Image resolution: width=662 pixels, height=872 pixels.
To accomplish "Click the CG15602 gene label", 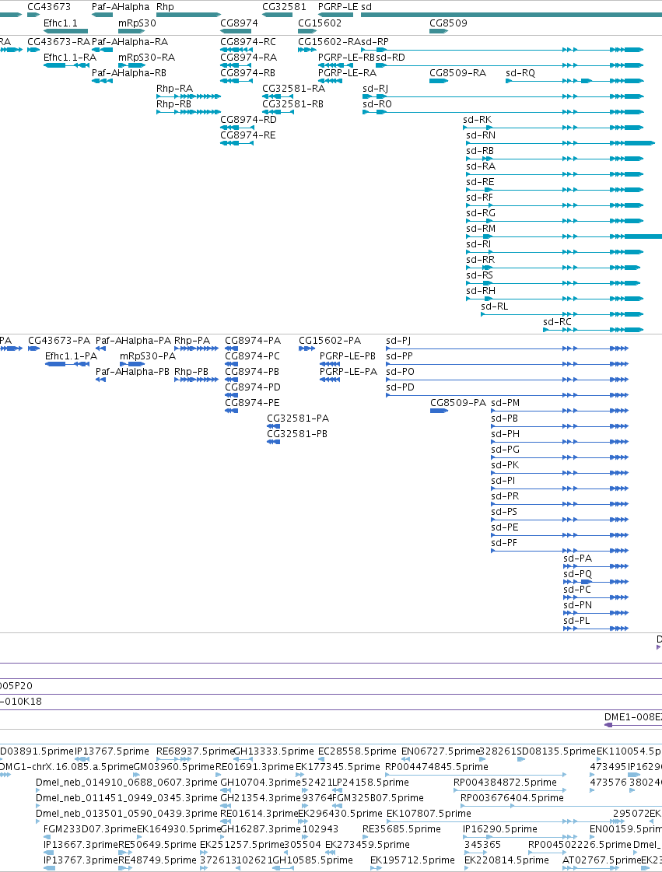I will coord(320,23).
